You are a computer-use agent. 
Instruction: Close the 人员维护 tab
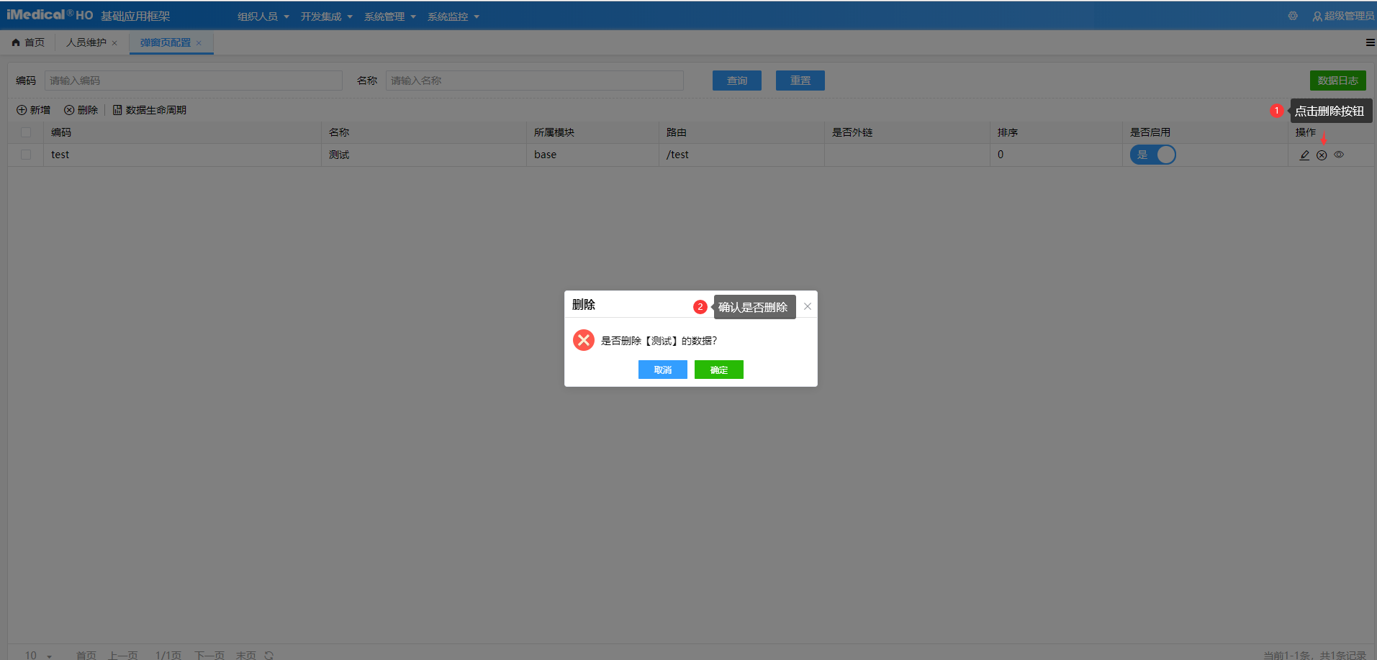coord(114,43)
